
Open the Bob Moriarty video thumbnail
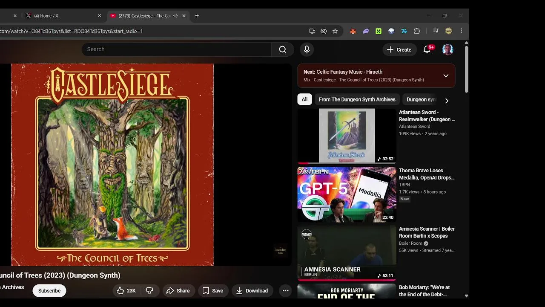347,291
